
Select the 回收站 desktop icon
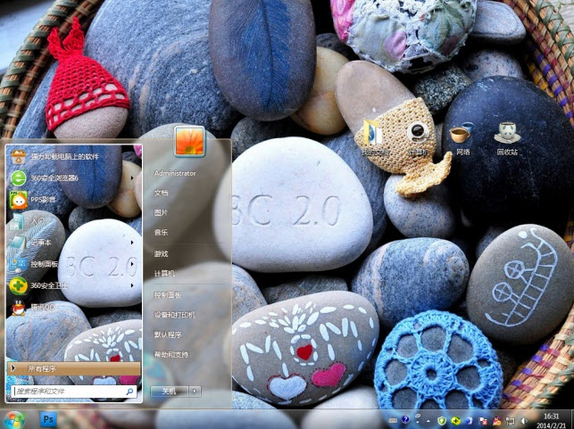point(507,139)
